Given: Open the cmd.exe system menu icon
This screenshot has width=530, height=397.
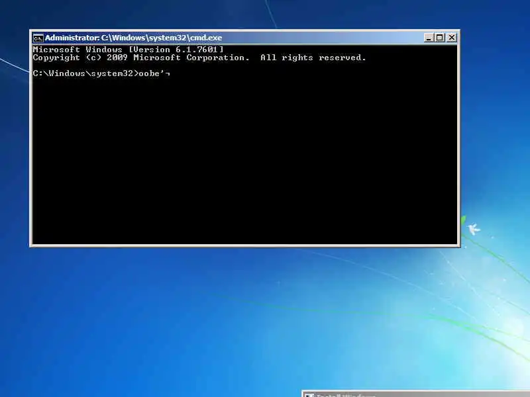Looking at the screenshot, I should (38, 38).
